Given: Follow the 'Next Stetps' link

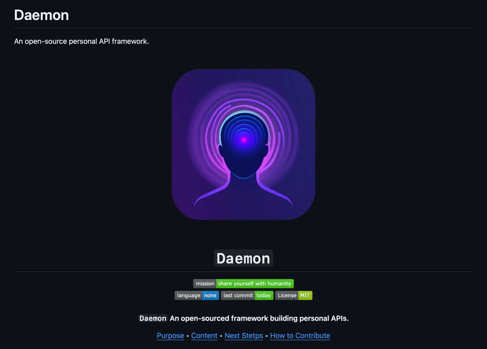Looking at the screenshot, I should click(244, 336).
